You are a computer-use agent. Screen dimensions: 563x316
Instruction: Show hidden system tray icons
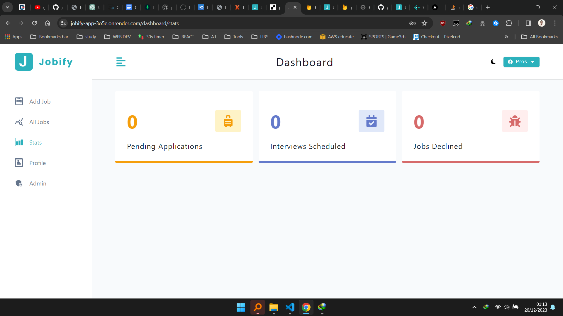(474, 307)
